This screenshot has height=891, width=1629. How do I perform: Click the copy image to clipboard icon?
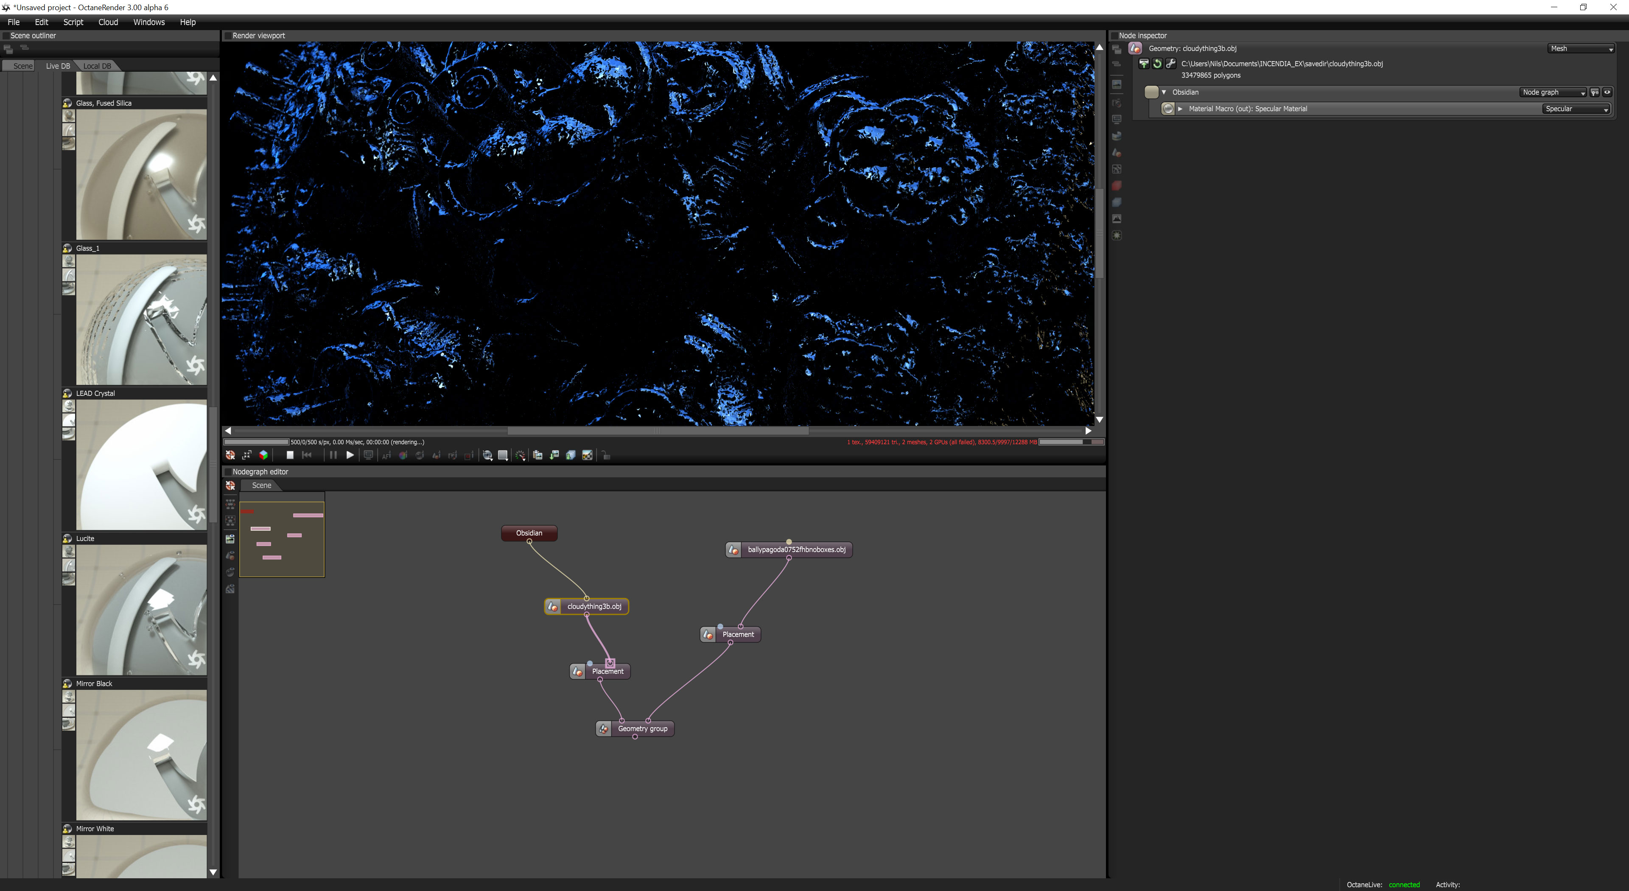point(537,455)
